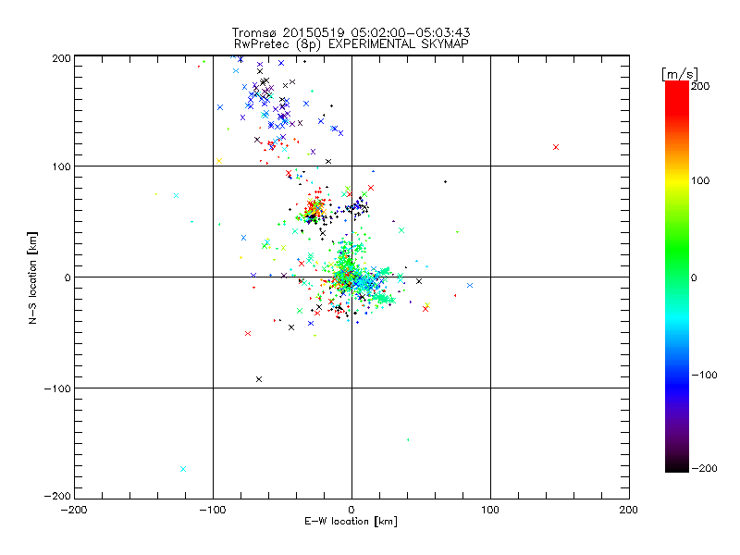This screenshot has width=740, height=555.
Task: Select the isolated black dot northeast near 70 km east
Action: (x=445, y=181)
